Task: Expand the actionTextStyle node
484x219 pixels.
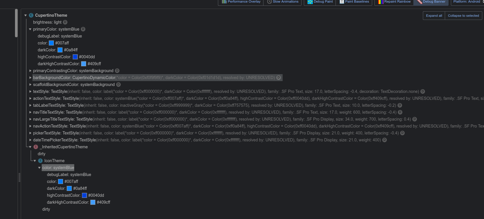Action: pyautogui.click(x=30, y=98)
